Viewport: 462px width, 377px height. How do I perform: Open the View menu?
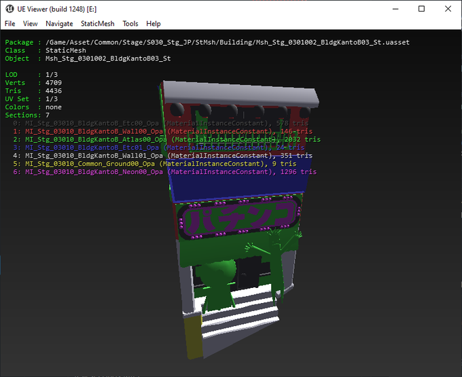click(x=31, y=24)
